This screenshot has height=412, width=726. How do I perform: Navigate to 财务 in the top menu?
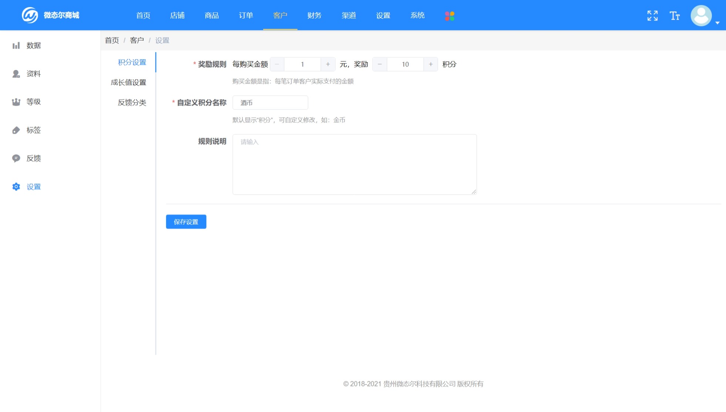tap(314, 15)
